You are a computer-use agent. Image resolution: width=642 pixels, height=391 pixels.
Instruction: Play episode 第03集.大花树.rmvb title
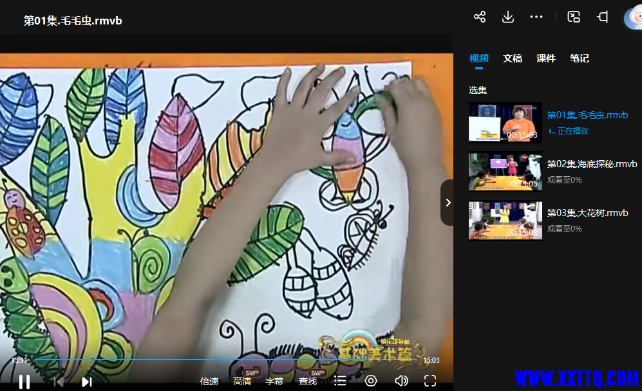click(587, 213)
